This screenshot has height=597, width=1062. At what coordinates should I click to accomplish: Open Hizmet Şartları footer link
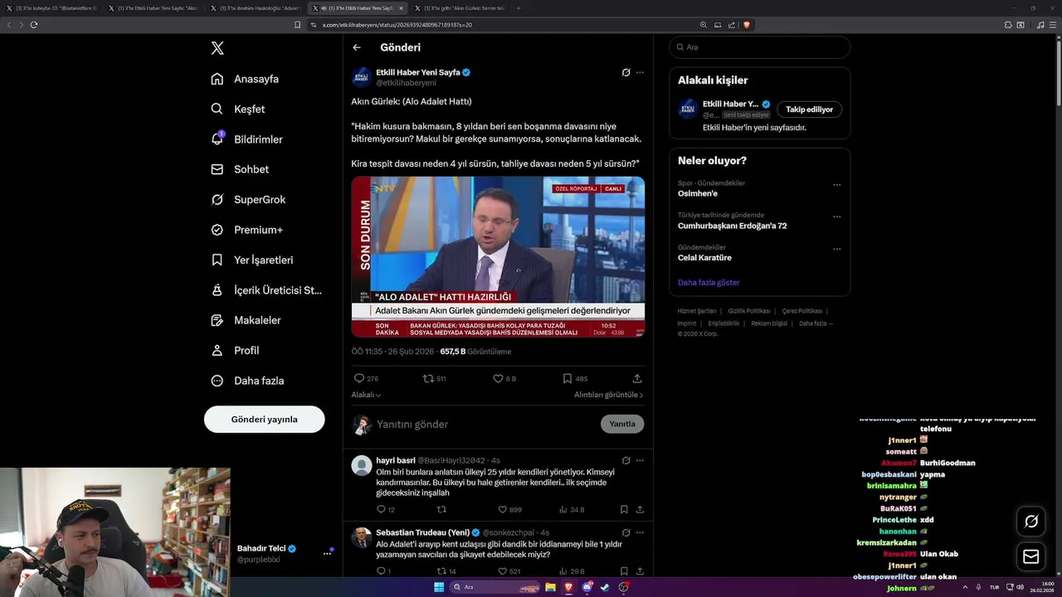pos(697,311)
